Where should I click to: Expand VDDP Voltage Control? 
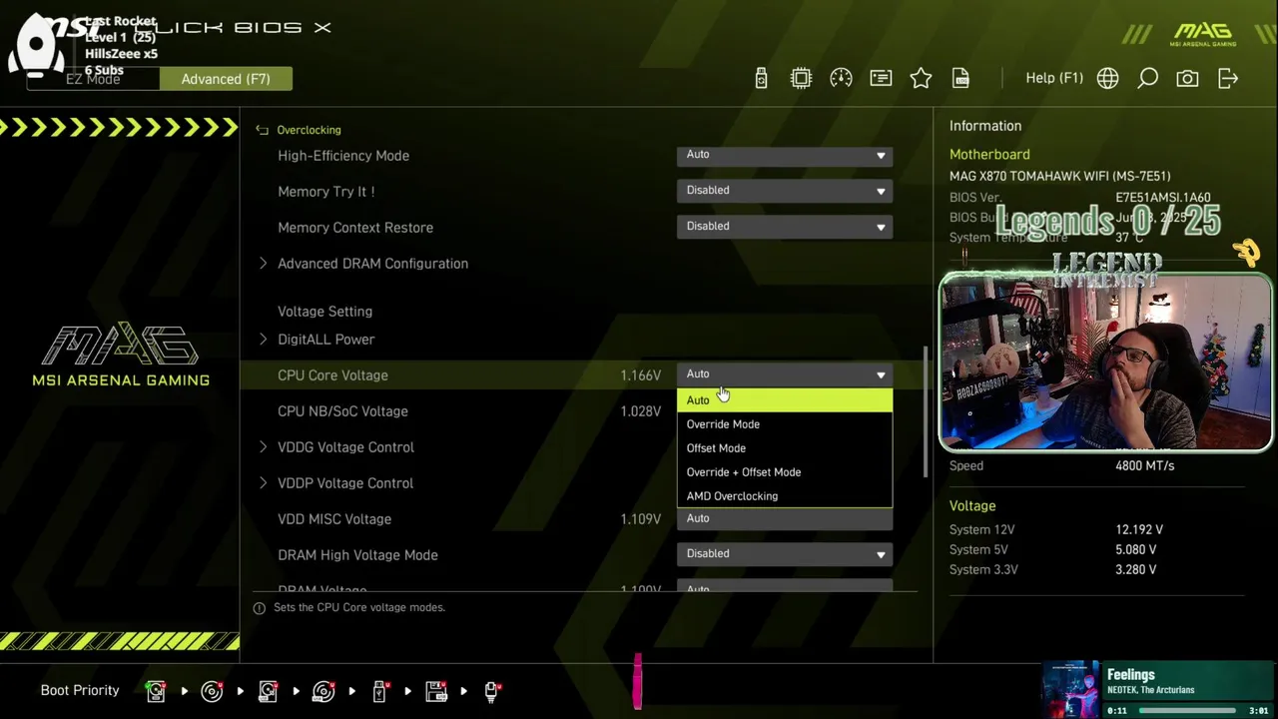coord(264,483)
